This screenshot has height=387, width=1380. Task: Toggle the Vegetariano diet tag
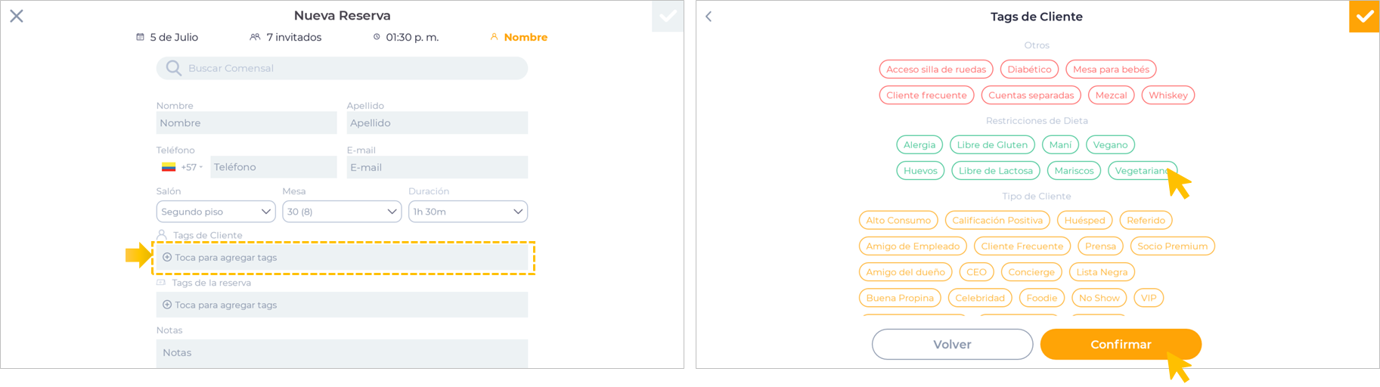[1141, 171]
